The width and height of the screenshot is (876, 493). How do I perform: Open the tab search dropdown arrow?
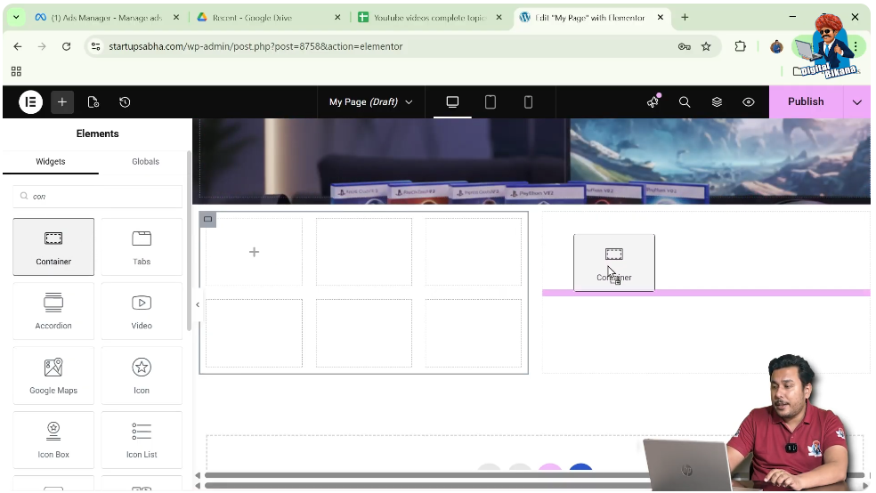16,17
